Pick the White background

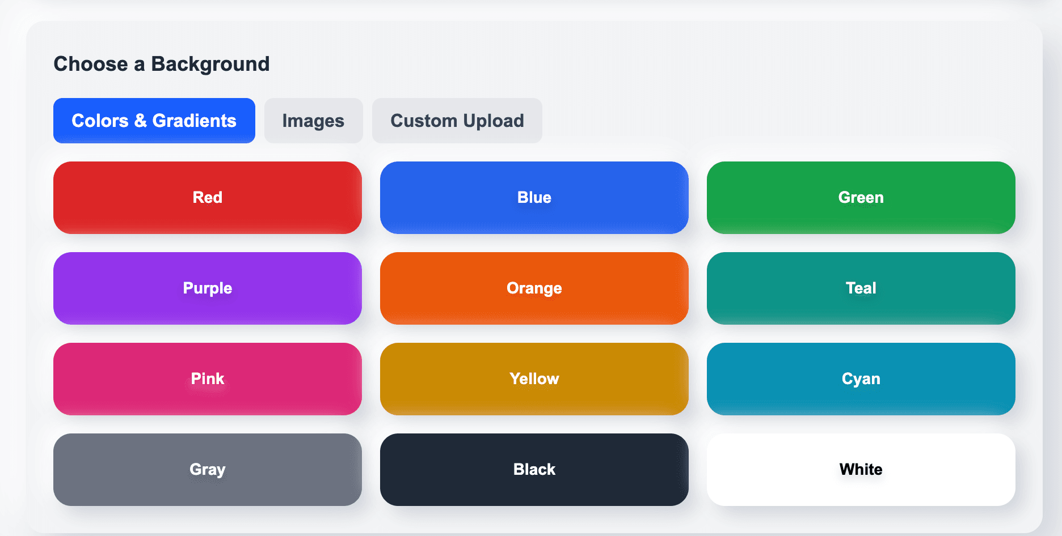861,469
